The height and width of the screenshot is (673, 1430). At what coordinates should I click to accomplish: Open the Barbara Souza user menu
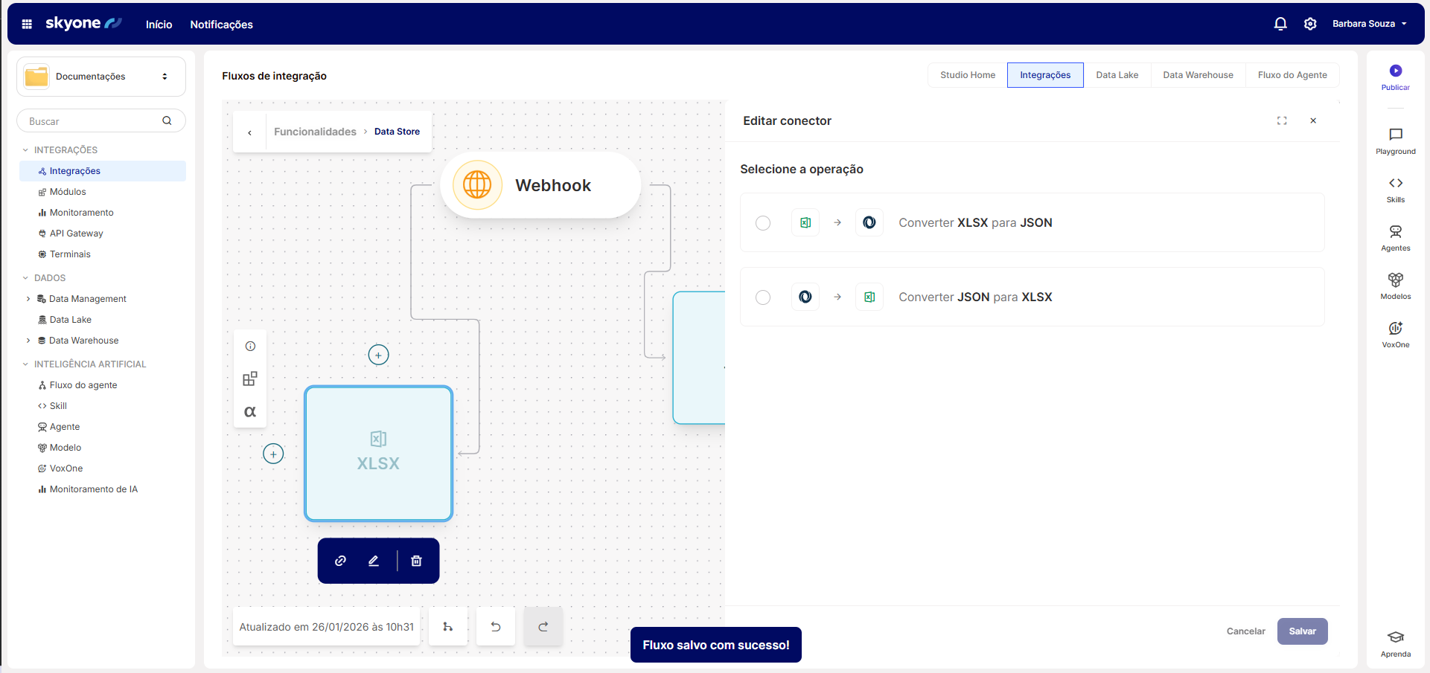1369,24
